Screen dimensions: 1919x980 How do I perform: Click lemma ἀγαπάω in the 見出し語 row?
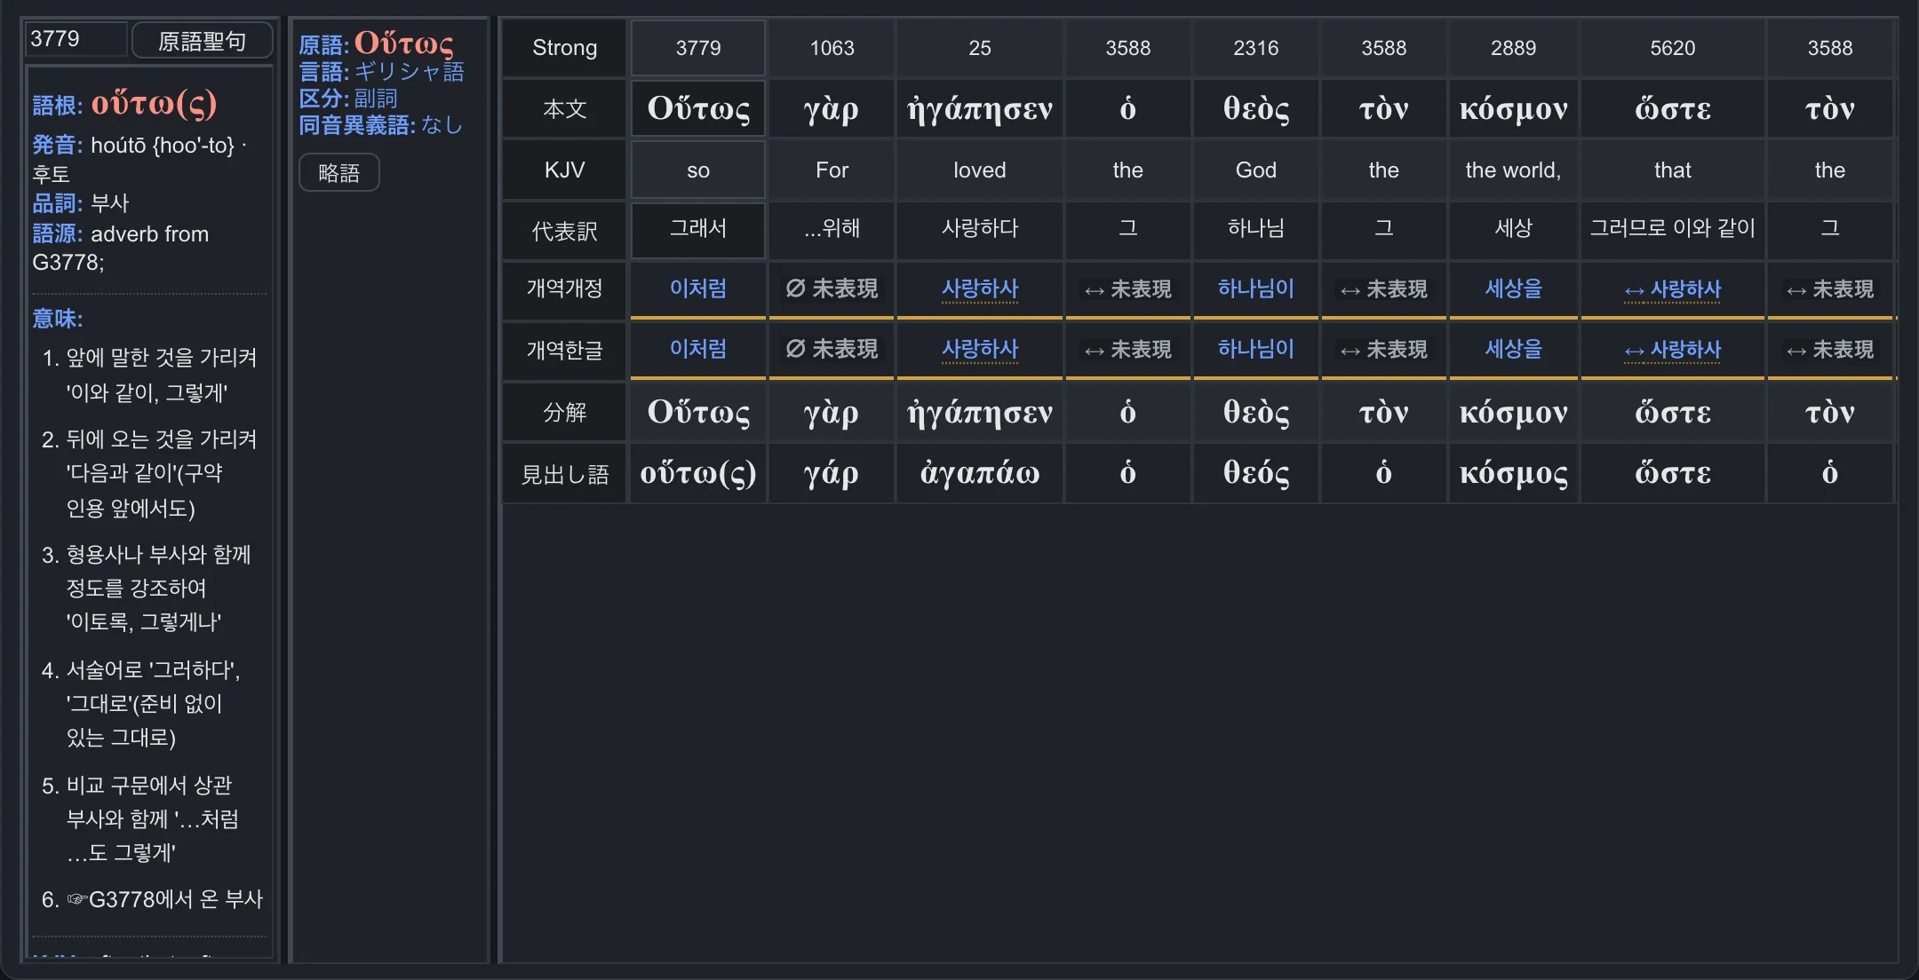pos(980,473)
